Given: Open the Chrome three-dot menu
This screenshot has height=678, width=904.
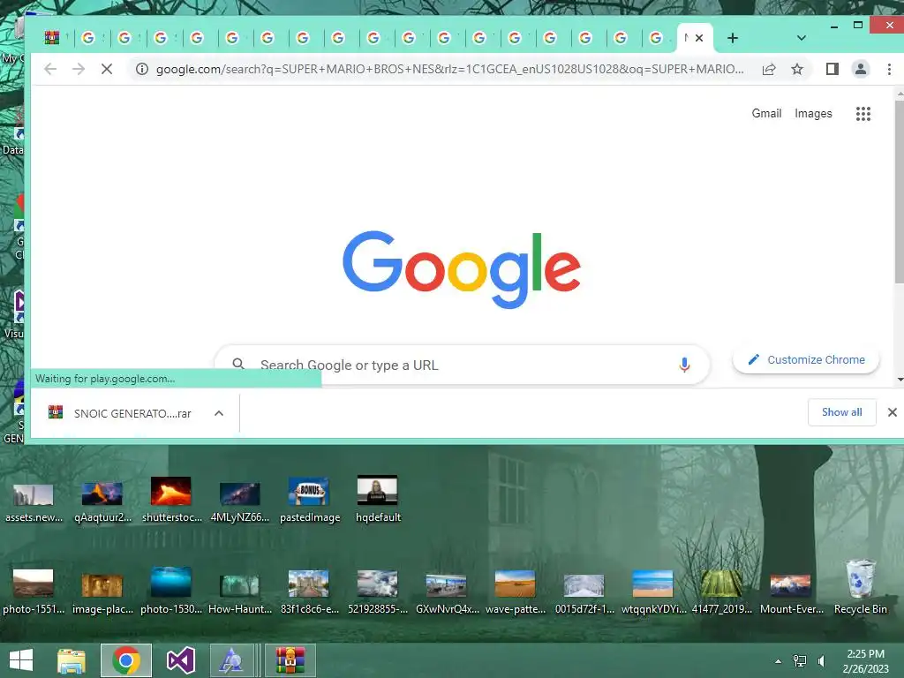Looking at the screenshot, I should pos(889,69).
